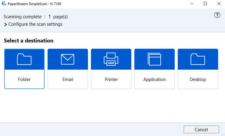Pick the Application destination tile
The image size is (225, 136).
point(155,69)
